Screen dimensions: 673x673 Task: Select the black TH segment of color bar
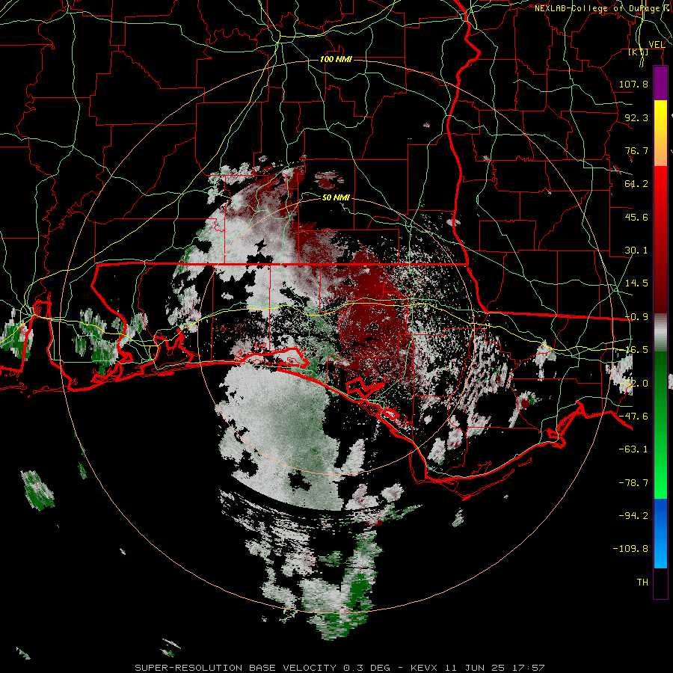[660, 583]
